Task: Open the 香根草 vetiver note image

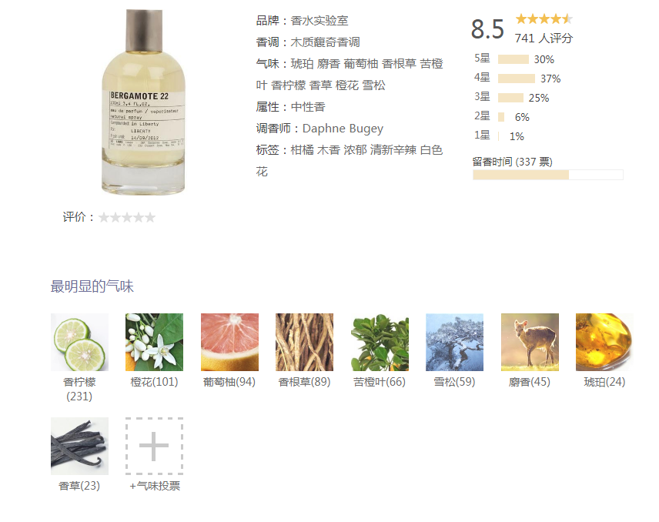Action: pos(304,342)
